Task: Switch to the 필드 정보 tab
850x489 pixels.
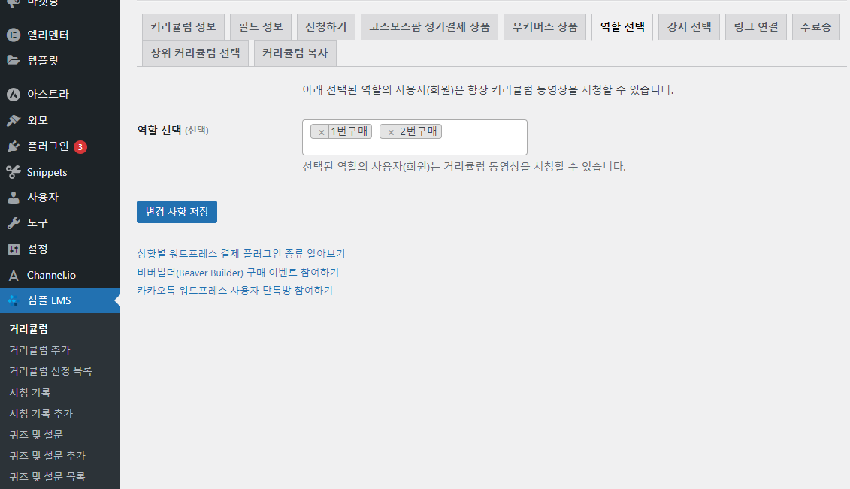Action: 261,26
